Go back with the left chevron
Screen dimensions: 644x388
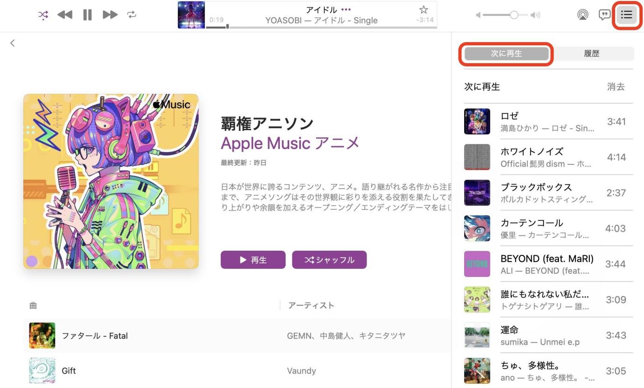click(x=13, y=43)
